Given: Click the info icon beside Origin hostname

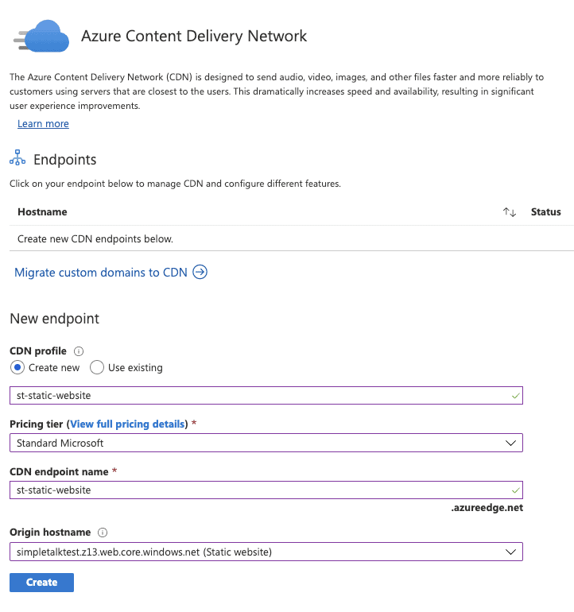Looking at the screenshot, I should pos(103,533).
